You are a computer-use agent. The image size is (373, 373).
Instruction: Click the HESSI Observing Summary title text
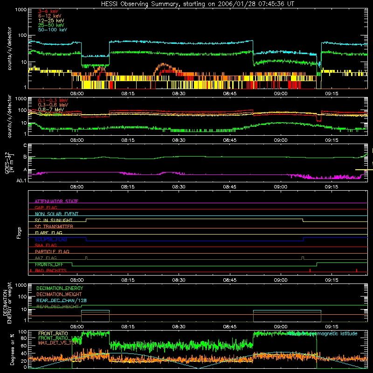[x=197, y=4]
